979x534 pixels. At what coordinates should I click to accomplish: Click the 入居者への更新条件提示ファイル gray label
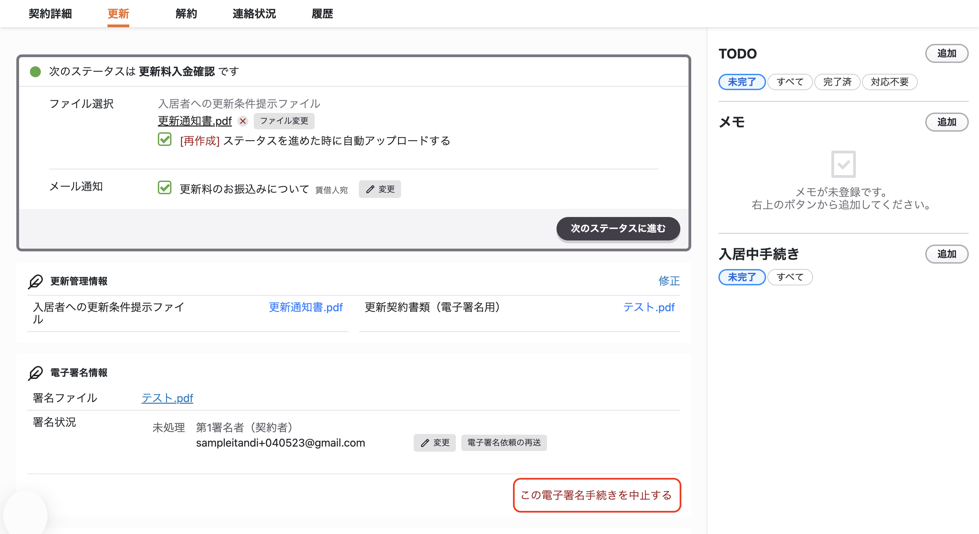click(x=239, y=103)
